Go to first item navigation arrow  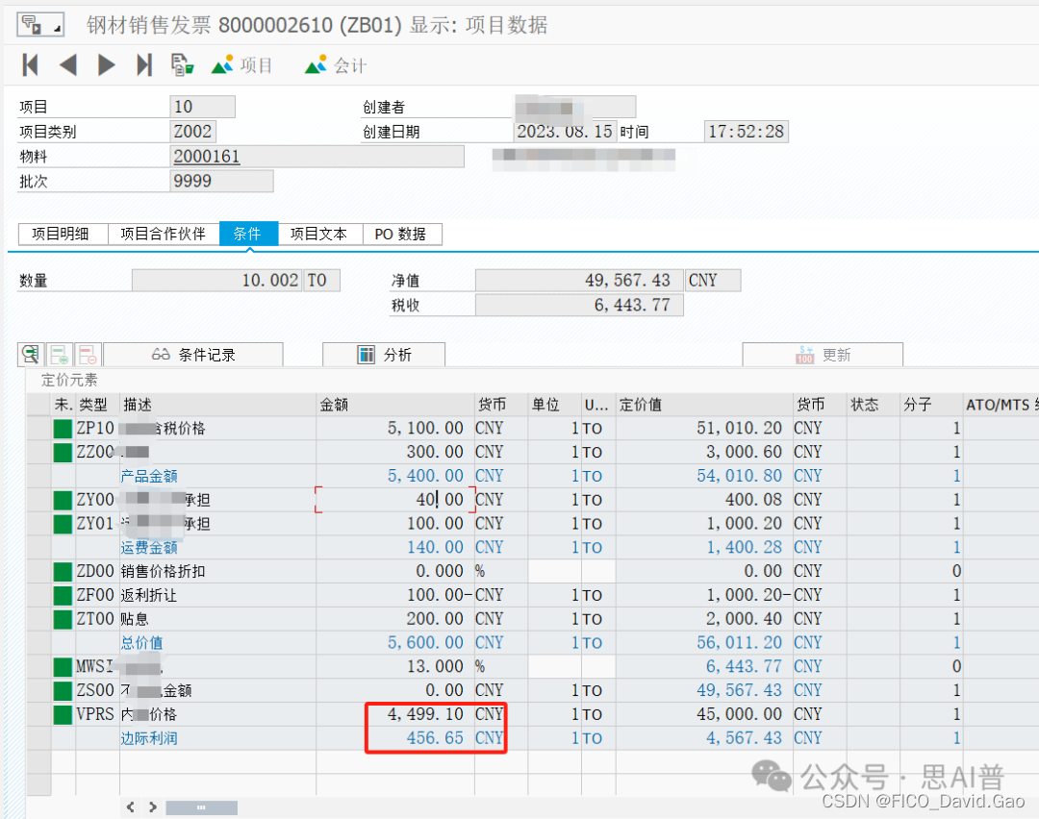pos(31,64)
